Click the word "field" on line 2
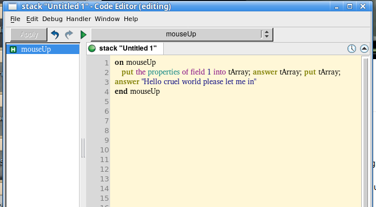The height and width of the screenshot is (207, 376). 197,72
